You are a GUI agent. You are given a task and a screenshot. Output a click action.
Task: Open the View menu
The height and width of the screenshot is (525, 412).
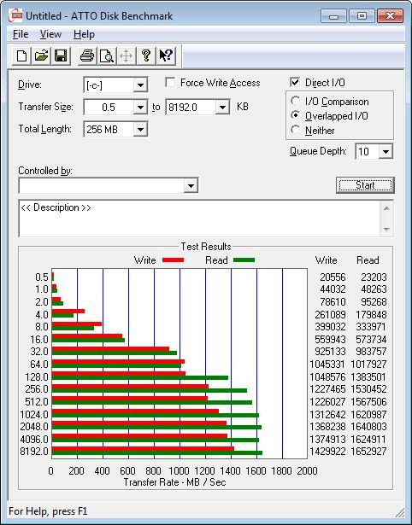pos(50,34)
